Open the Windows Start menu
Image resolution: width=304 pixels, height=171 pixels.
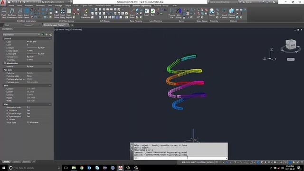4,168
